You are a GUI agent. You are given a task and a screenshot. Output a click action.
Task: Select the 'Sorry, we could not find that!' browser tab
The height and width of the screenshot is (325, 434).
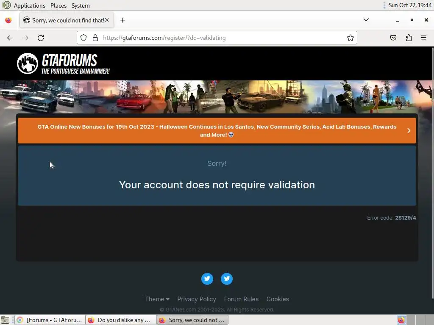point(67,20)
